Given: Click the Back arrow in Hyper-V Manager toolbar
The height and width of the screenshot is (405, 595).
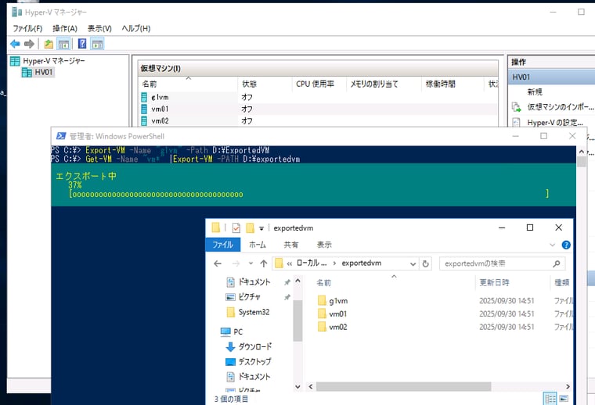Looking at the screenshot, I should point(15,44).
